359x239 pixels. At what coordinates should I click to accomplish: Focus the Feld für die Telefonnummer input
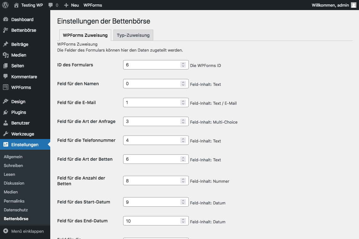tap(156, 140)
